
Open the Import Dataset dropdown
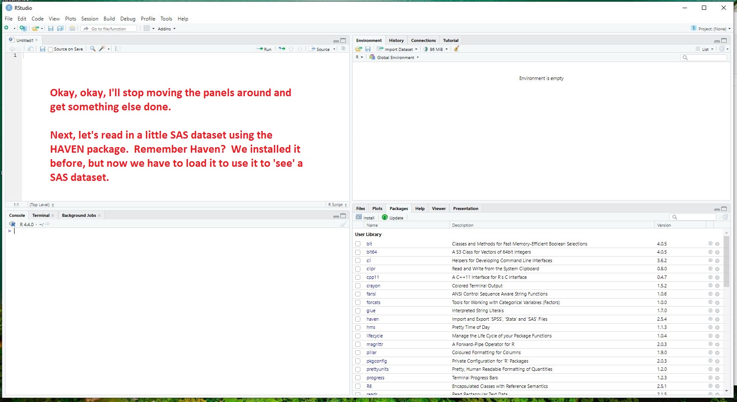click(x=398, y=49)
